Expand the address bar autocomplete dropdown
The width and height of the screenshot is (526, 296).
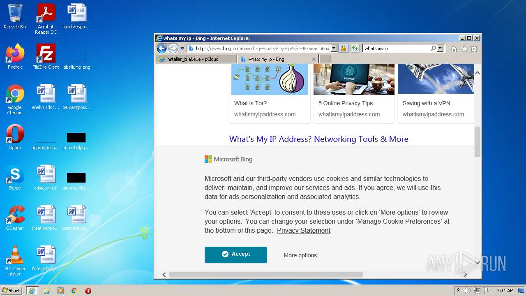pyautogui.click(x=334, y=49)
